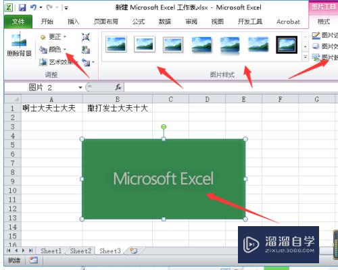The height and width of the screenshot is (270, 338).
Task: Click the Reset Picture icon beside 艺术效果
Action: [x=86, y=62]
